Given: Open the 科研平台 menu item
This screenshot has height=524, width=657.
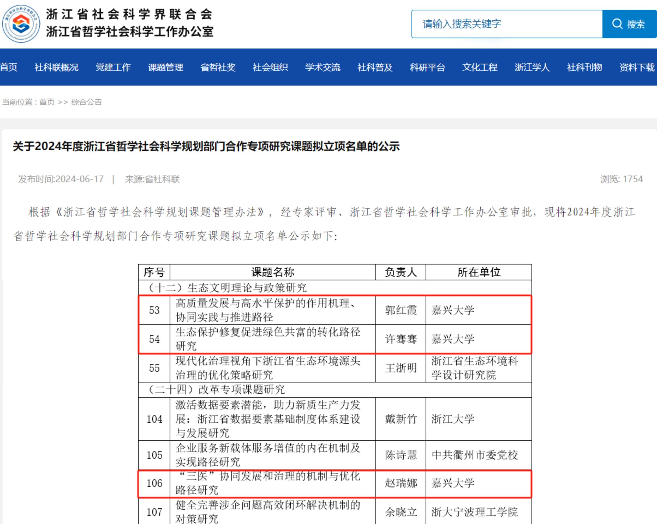Looking at the screenshot, I should click(x=427, y=67).
